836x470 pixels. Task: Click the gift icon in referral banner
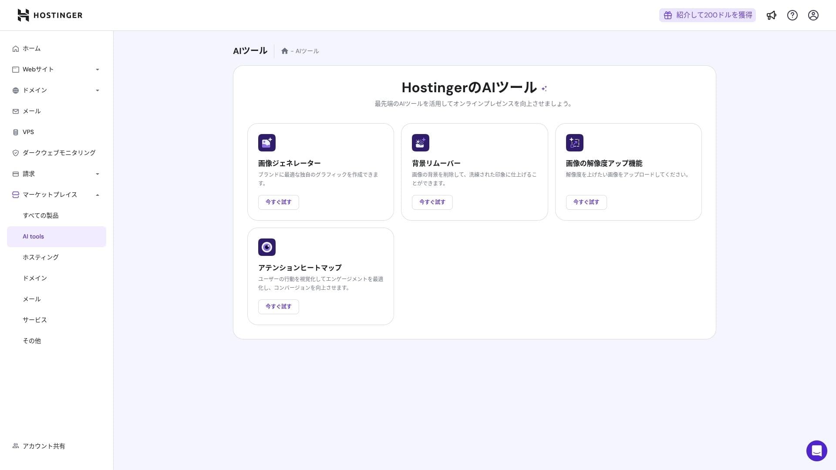(x=667, y=15)
